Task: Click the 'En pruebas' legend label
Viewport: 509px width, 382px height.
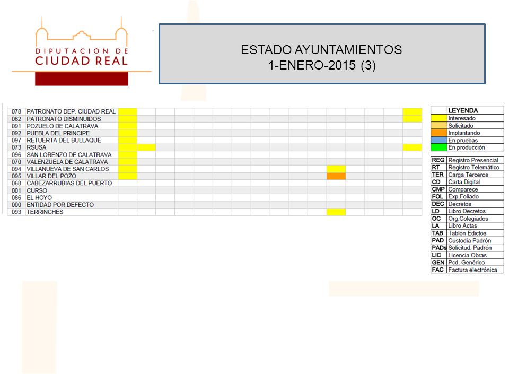Action: (x=463, y=140)
